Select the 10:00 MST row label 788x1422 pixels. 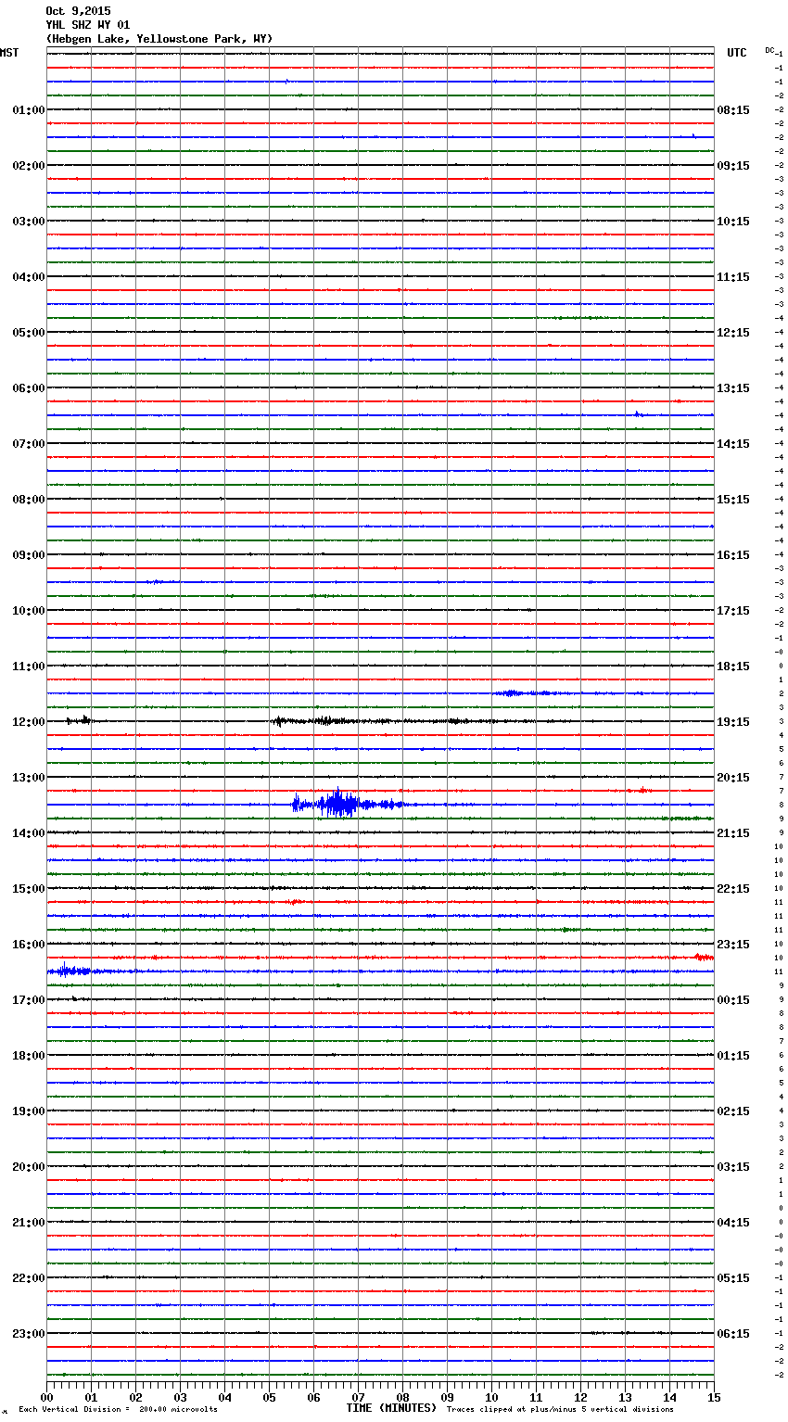point(28,611)
